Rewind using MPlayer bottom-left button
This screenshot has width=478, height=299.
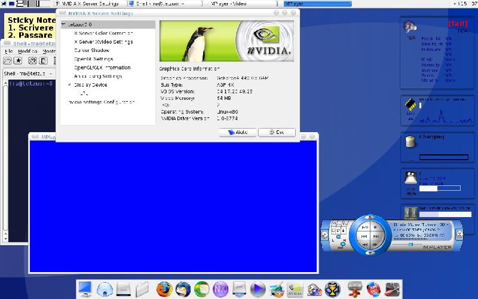point(365,245)
